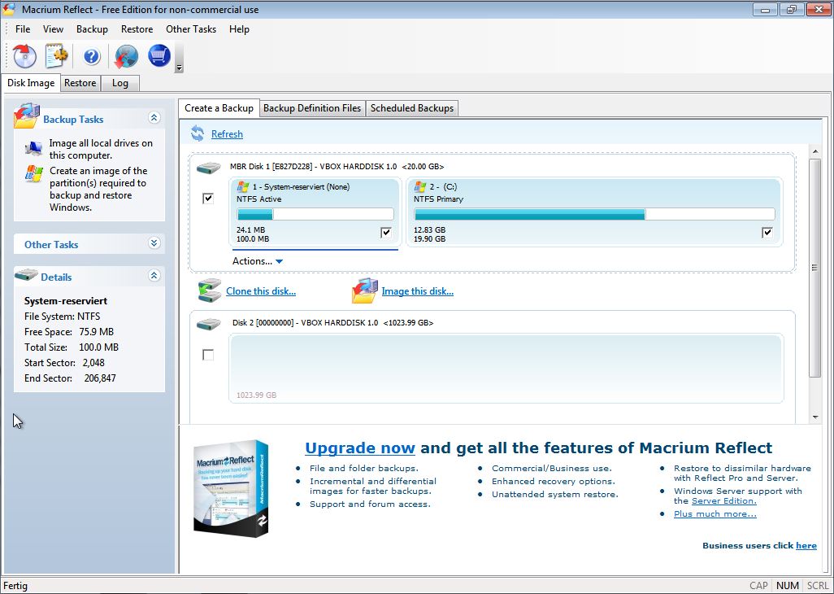The image size is (834, 594).
Task: Click the Server Edition link
Action: coord(723,501)
